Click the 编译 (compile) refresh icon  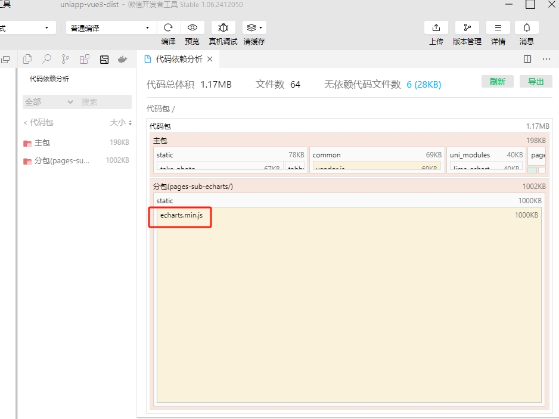point(168,28)
